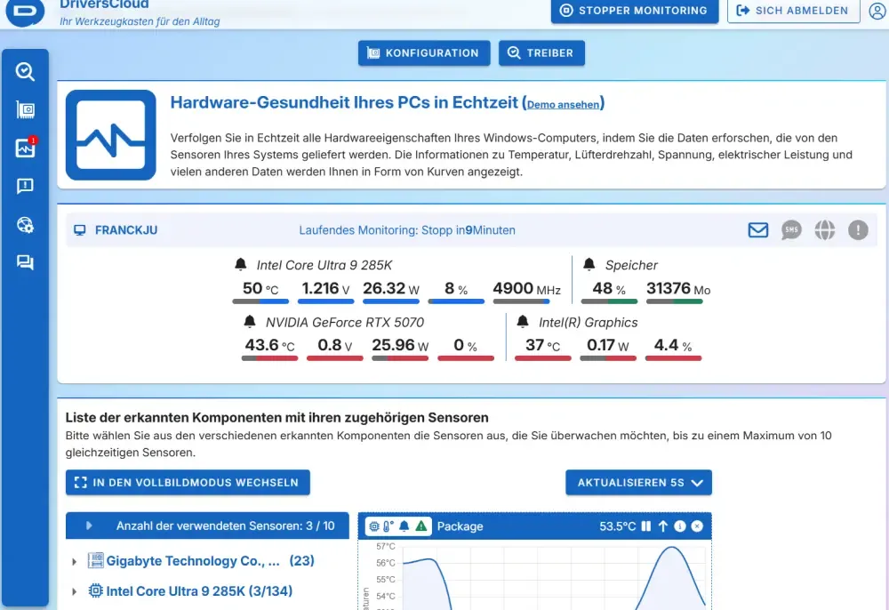The height and width of the screenshot is (610, 889).
Task: Follow the 'Demo ansehen' link
Action: pos(563,105)
